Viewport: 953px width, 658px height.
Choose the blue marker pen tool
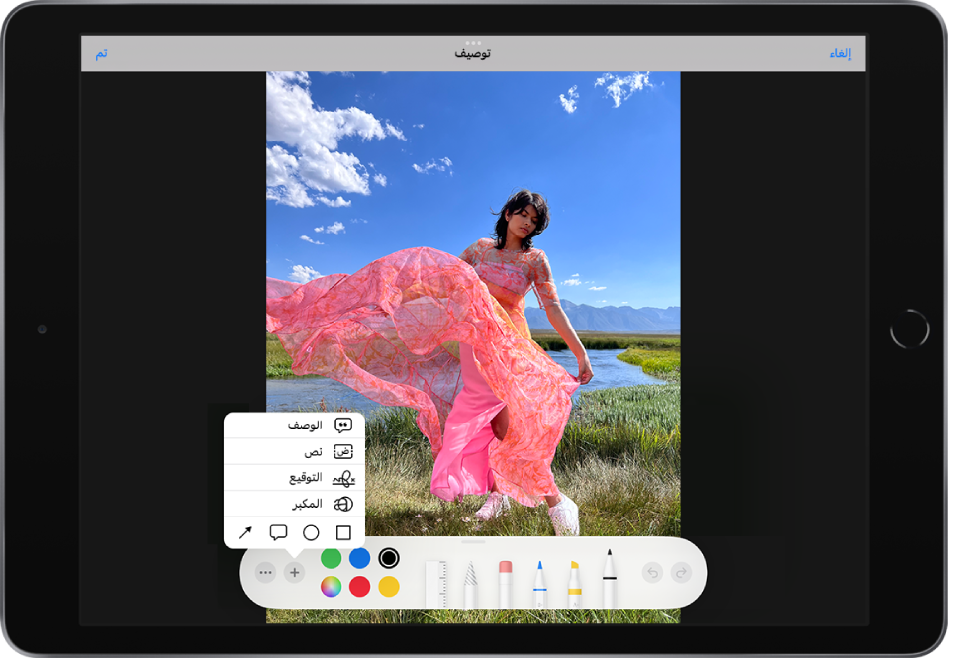tap(539, 583)
